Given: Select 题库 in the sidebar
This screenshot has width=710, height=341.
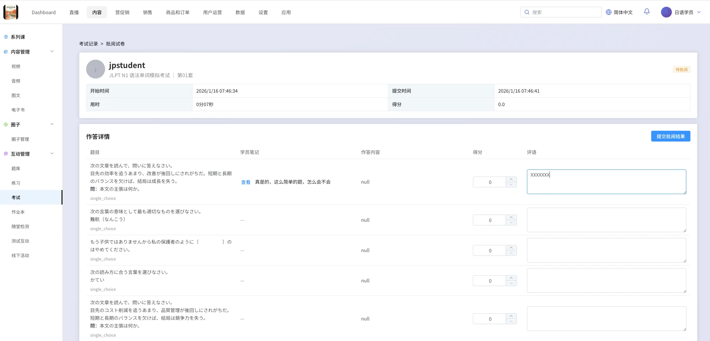Looking at the screenshot, I should (x=16, y=168).
